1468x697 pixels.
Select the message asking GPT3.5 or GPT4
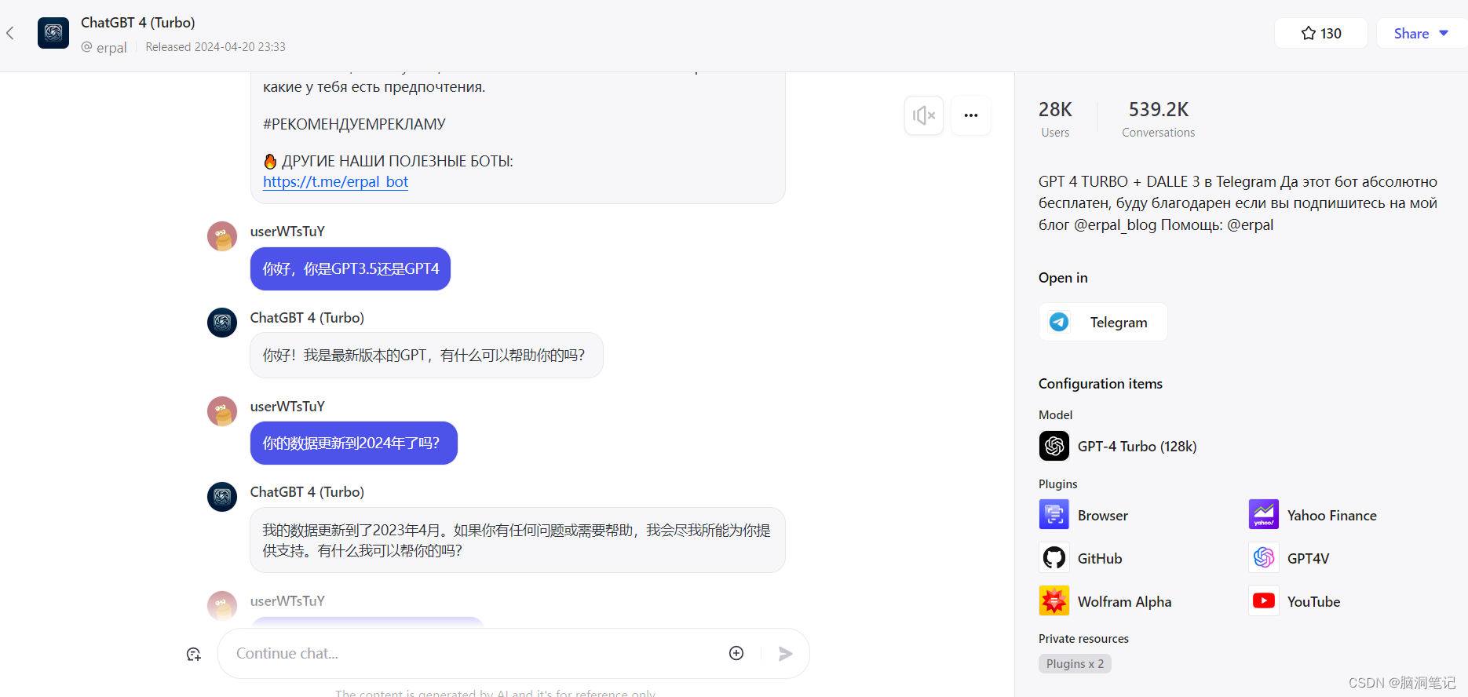(x=350, y=269)
